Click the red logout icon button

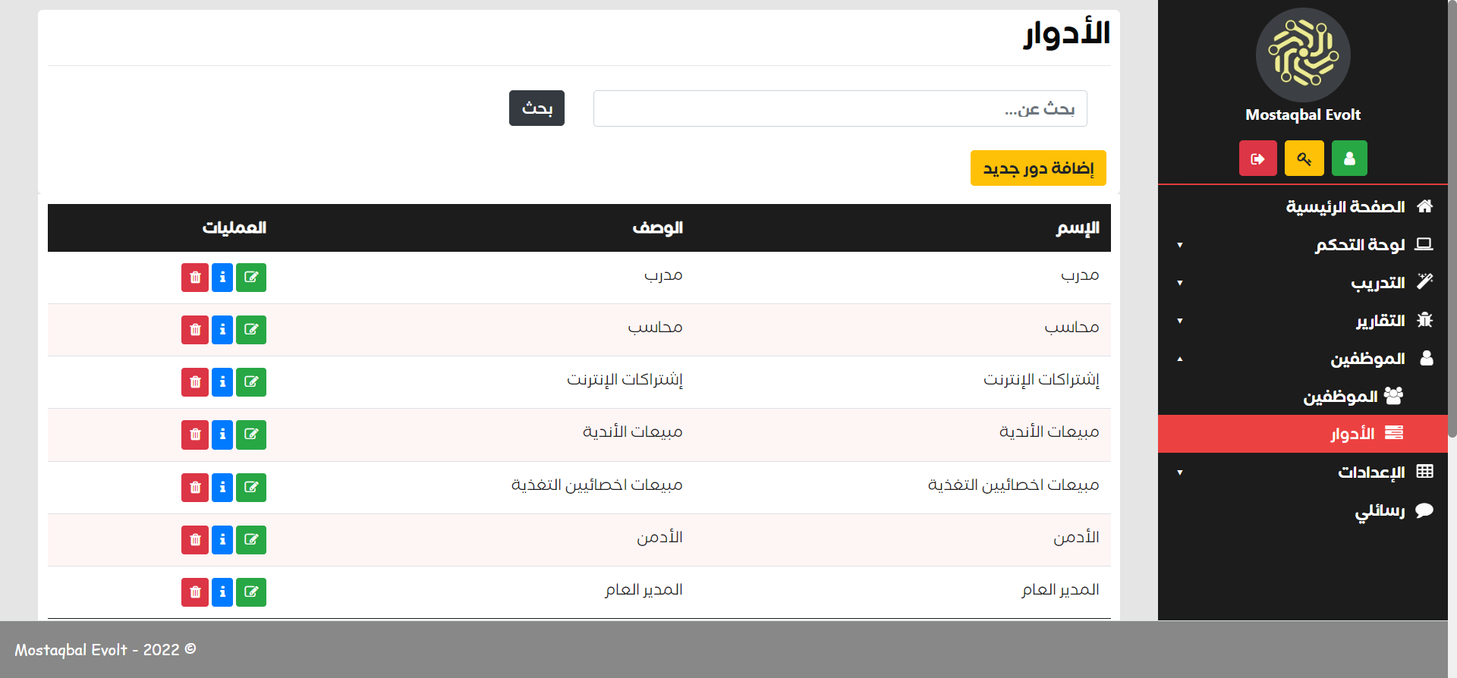coord(1257,159)
